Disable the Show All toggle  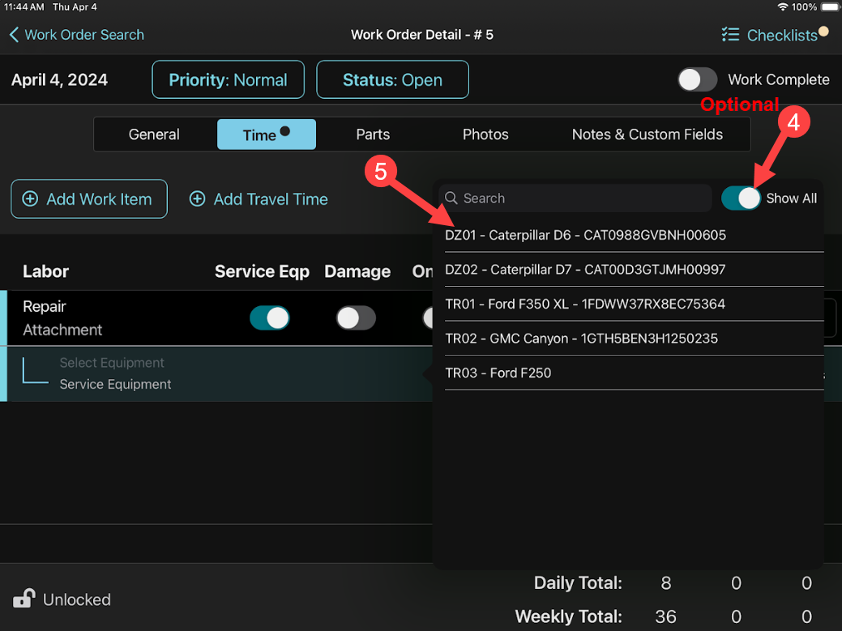tap(742, 198)
